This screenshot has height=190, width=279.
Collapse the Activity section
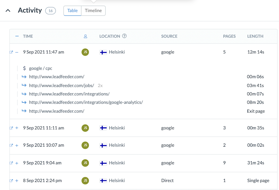[x=8, y=10]
